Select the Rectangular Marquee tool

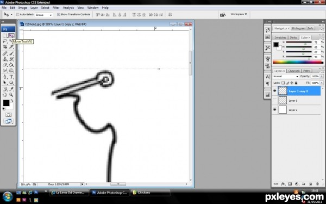5,35
